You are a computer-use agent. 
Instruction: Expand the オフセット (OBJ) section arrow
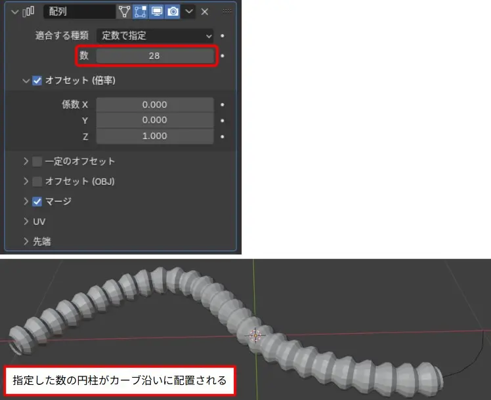pos(26,182)
